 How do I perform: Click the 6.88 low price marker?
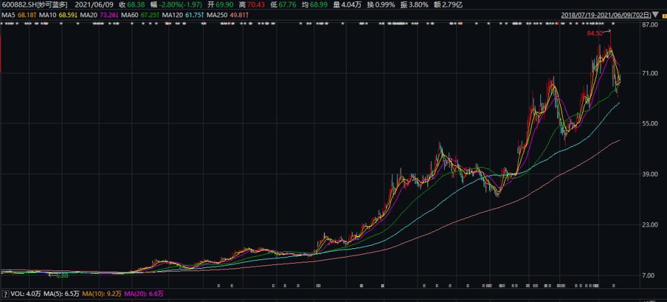pos(62,276)
